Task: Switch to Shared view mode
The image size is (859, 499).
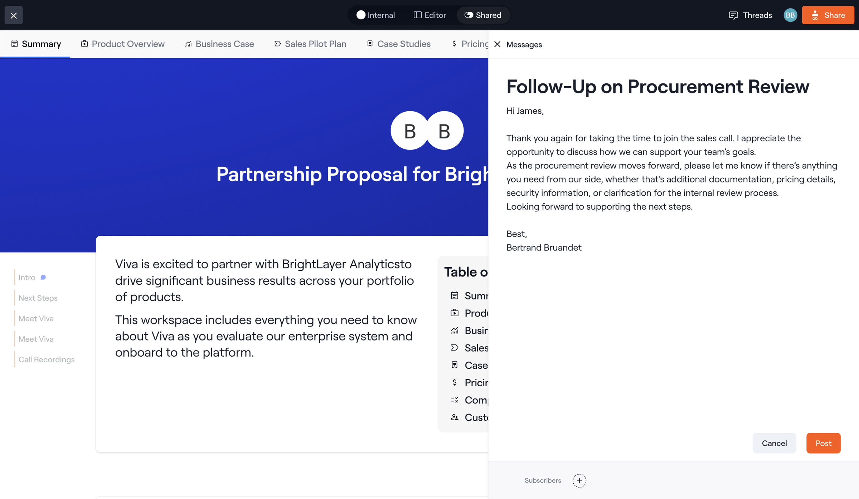Action: pyautogui.click(x=483, y=15)
